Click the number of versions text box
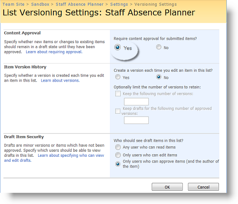 coord(136,102)
